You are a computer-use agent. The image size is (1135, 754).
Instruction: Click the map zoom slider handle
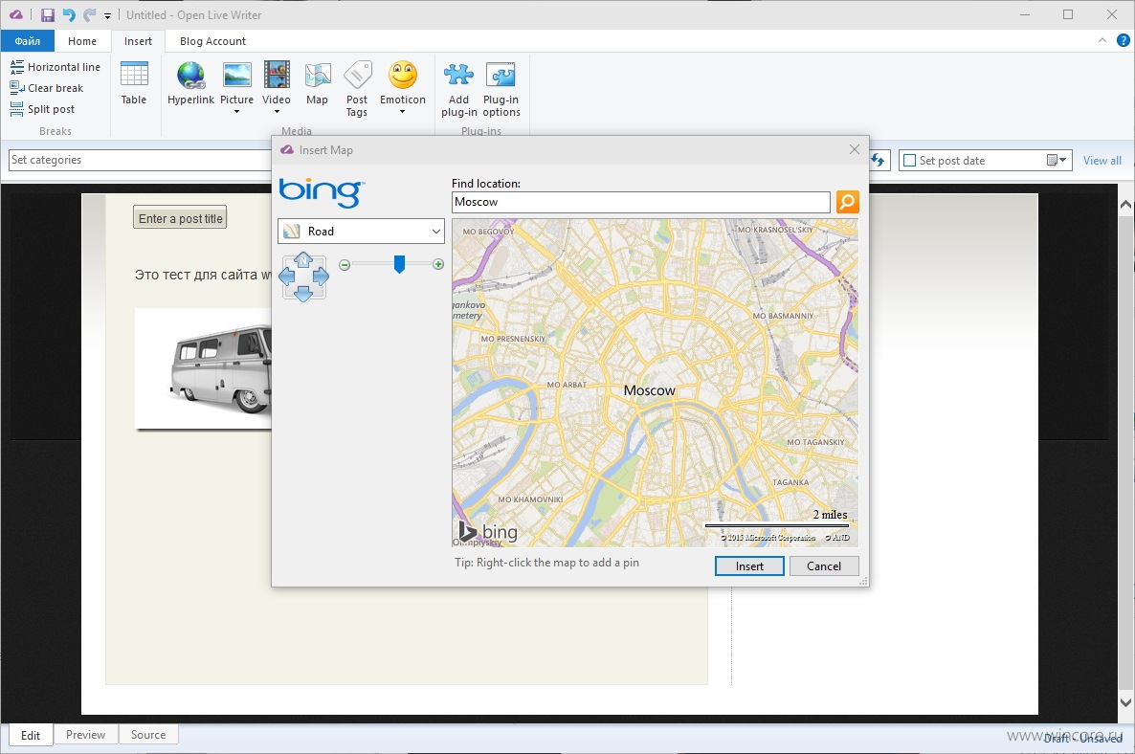coord(399,264)
